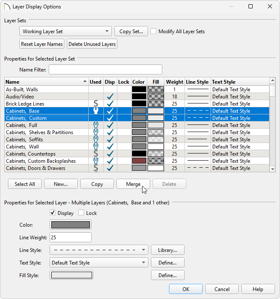Click the wrench Used icon for Cabinets, Wall
Screen dimensions: 280x299
tap(96, 147)
